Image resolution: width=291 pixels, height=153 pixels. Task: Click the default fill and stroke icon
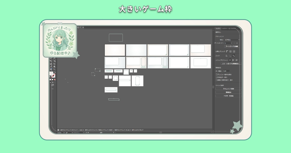[50, 77]
